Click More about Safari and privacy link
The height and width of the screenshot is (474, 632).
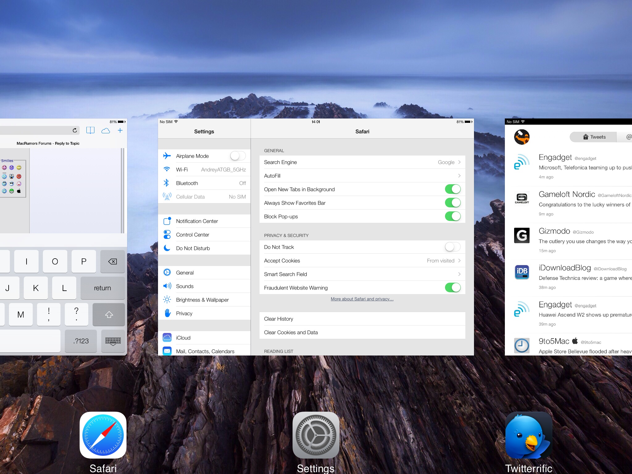tap(362, 299)
